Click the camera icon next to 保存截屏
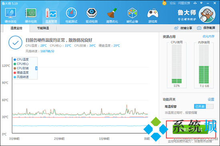 (199, 28)
